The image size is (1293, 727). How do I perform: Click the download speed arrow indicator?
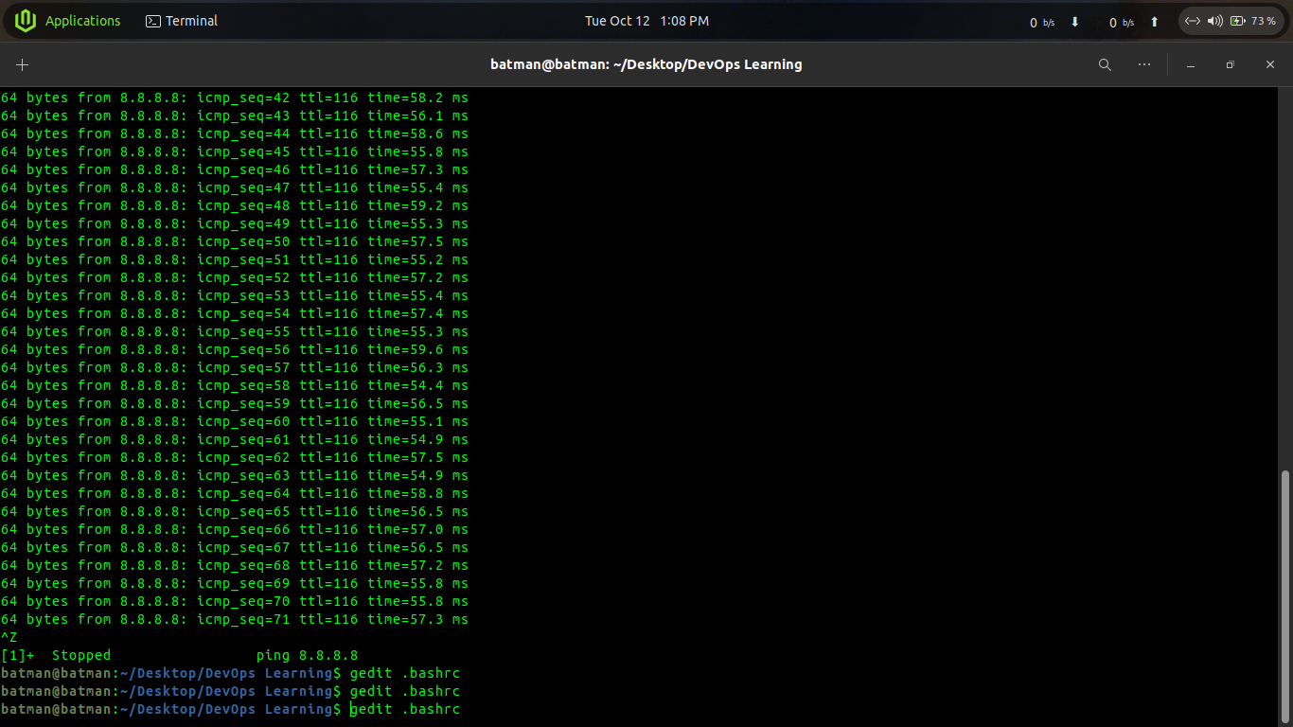(1076, 21)
